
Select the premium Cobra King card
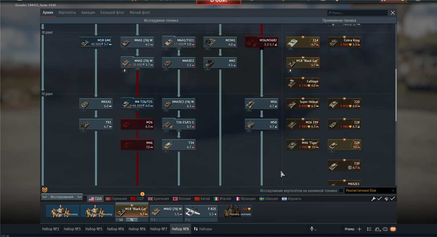[345, 42]
